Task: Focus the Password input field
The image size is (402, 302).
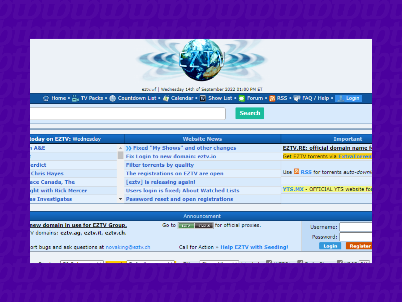Action: (x=356, y=237)
